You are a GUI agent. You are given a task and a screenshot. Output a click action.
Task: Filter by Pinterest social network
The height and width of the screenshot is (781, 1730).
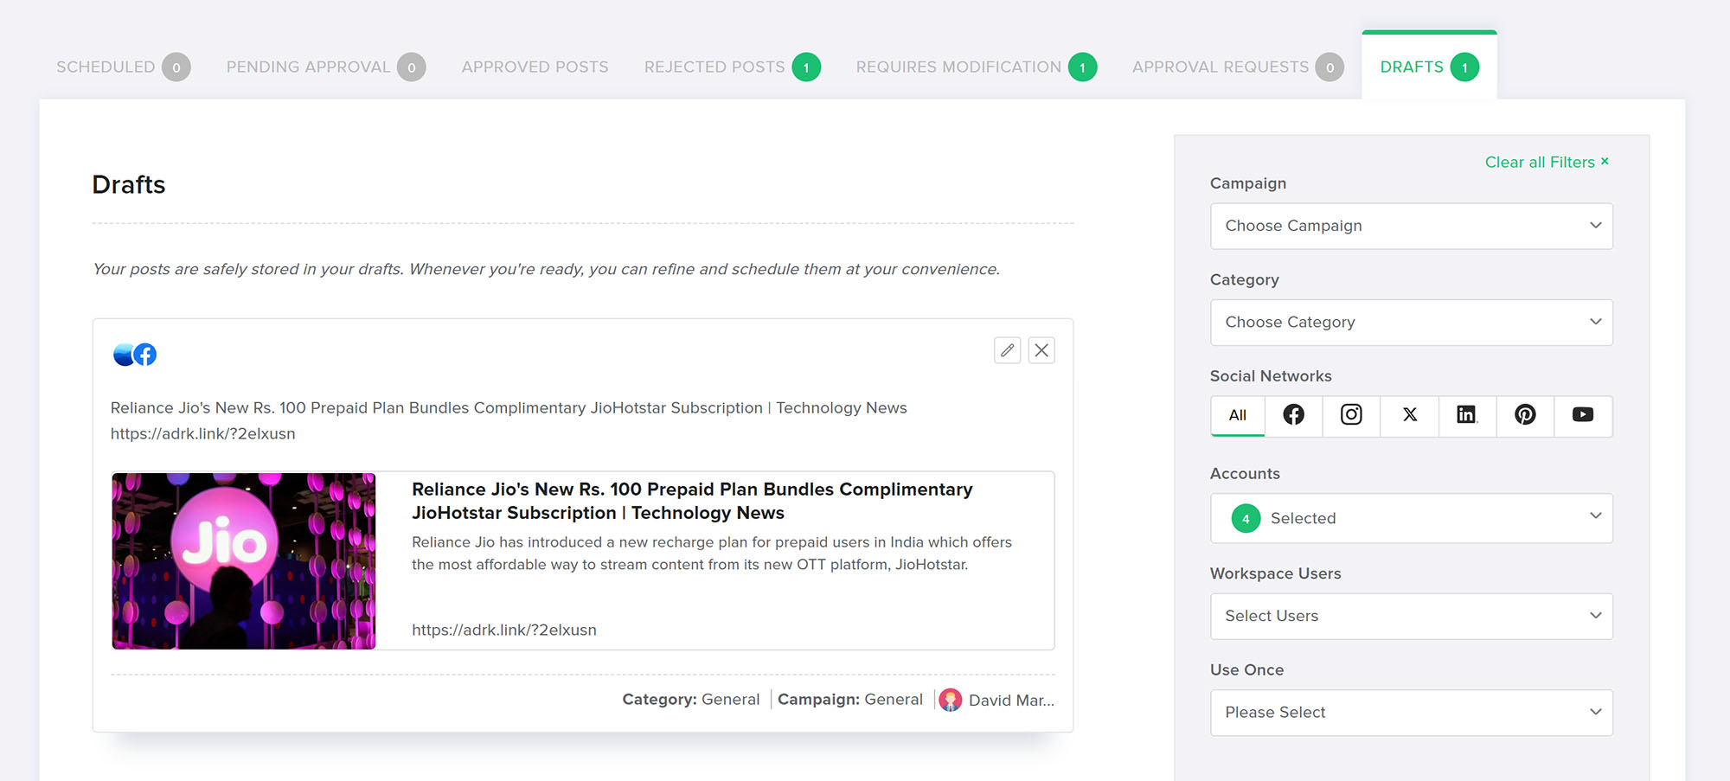tap(1525, 415)
